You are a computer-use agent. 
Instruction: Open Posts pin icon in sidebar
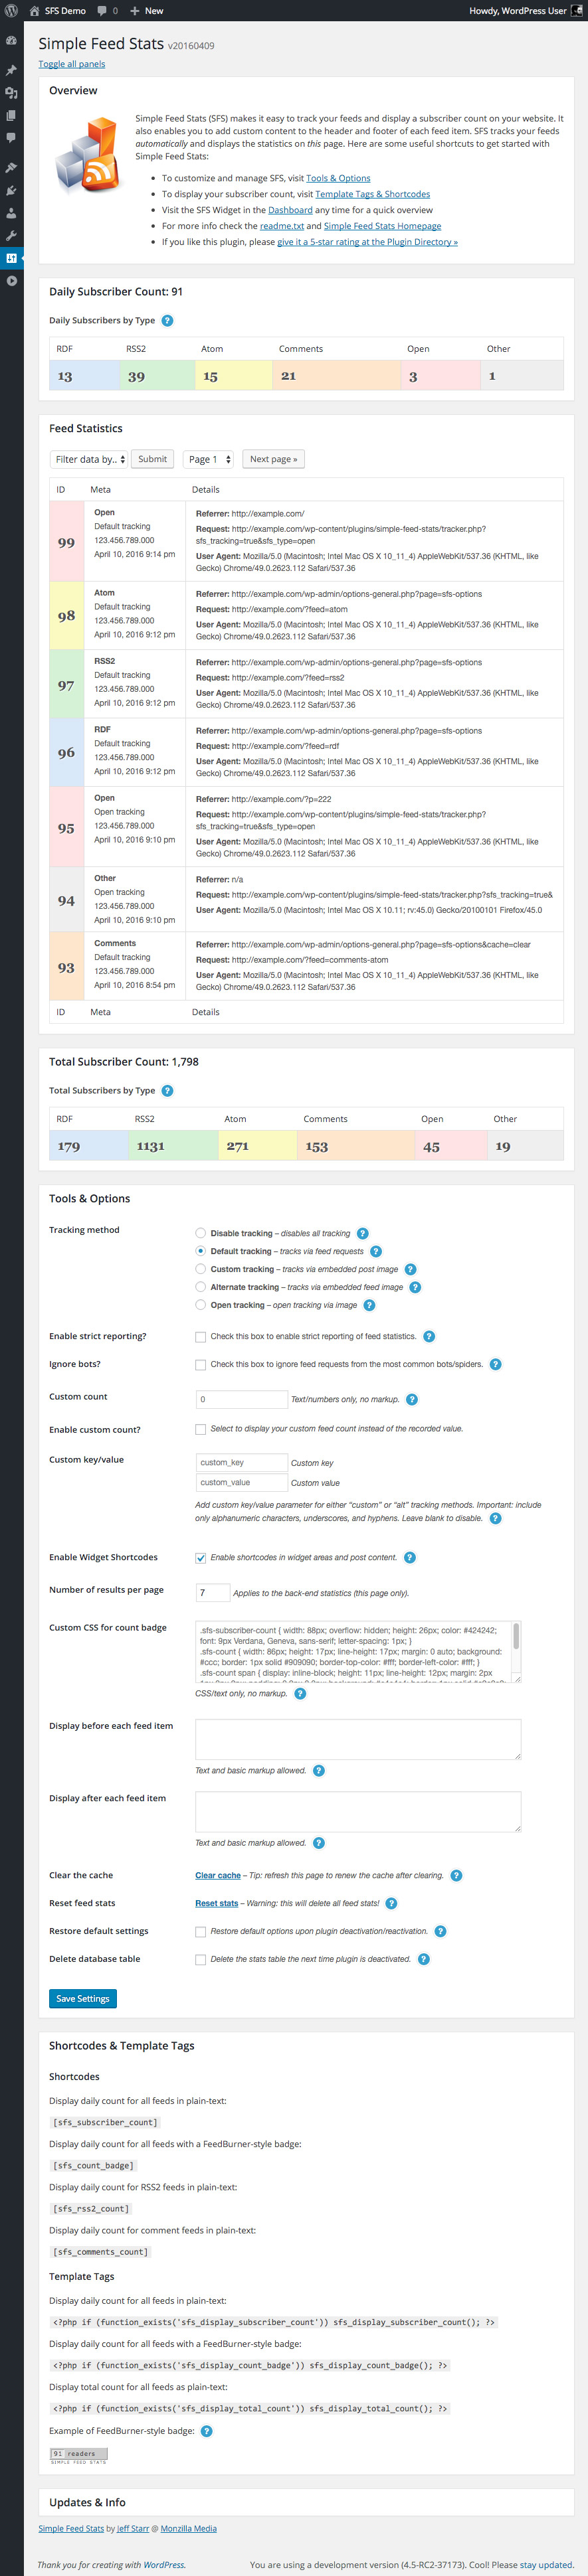[11, 70]
